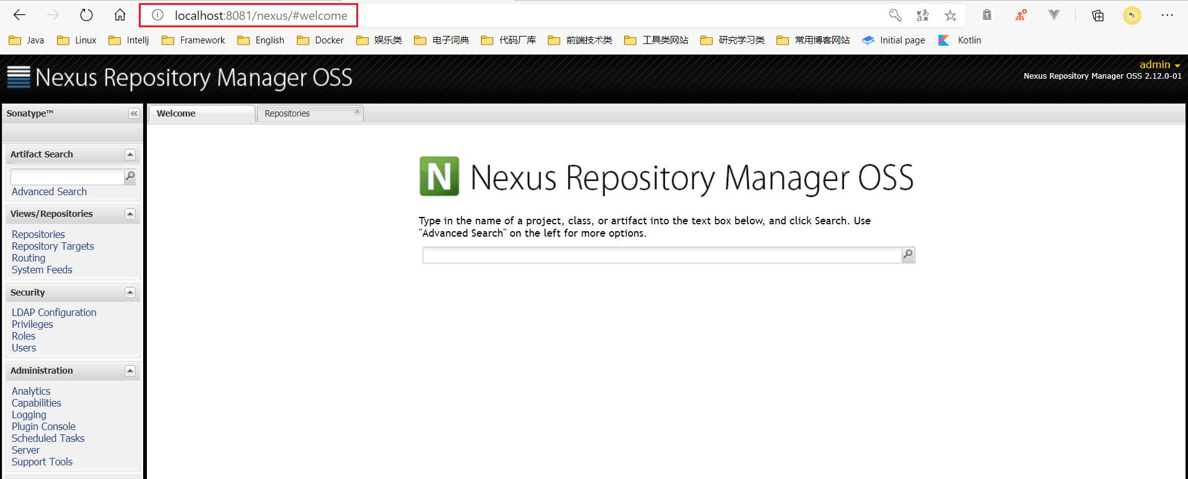
Task: Open the 研究学习类 bookmarks folder
Action: [733, 40]
